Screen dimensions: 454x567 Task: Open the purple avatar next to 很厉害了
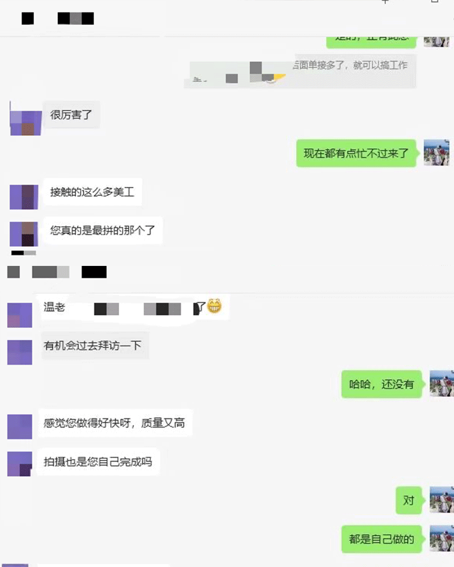pos(26,123)
